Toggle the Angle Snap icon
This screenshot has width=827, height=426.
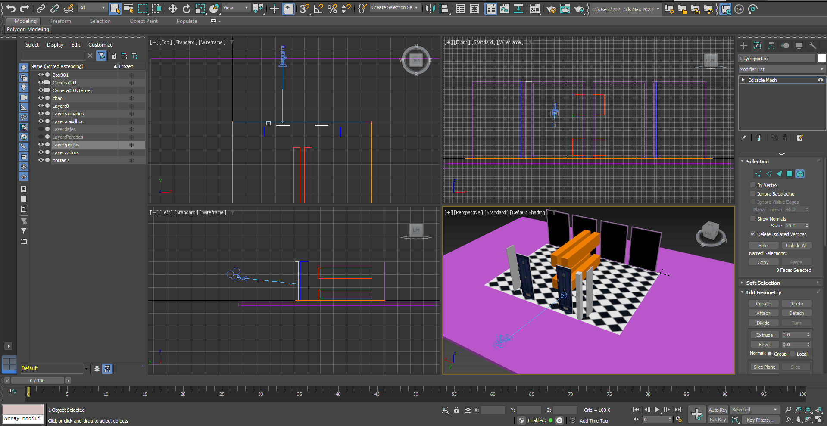318,9
